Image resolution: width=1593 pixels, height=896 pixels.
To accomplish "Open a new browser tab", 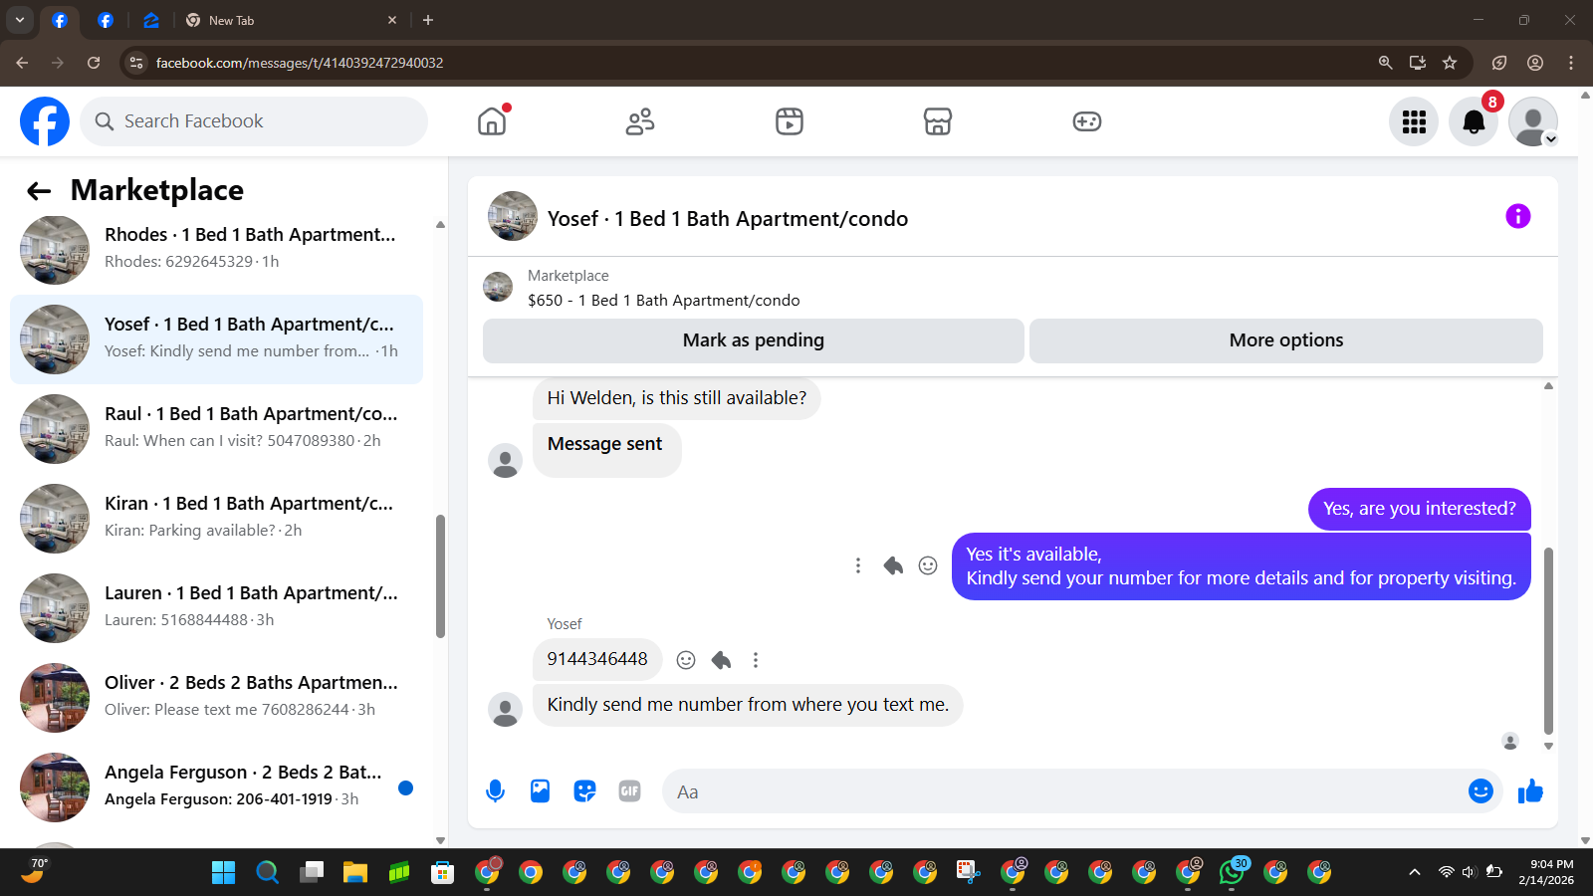I will point(428,20).
